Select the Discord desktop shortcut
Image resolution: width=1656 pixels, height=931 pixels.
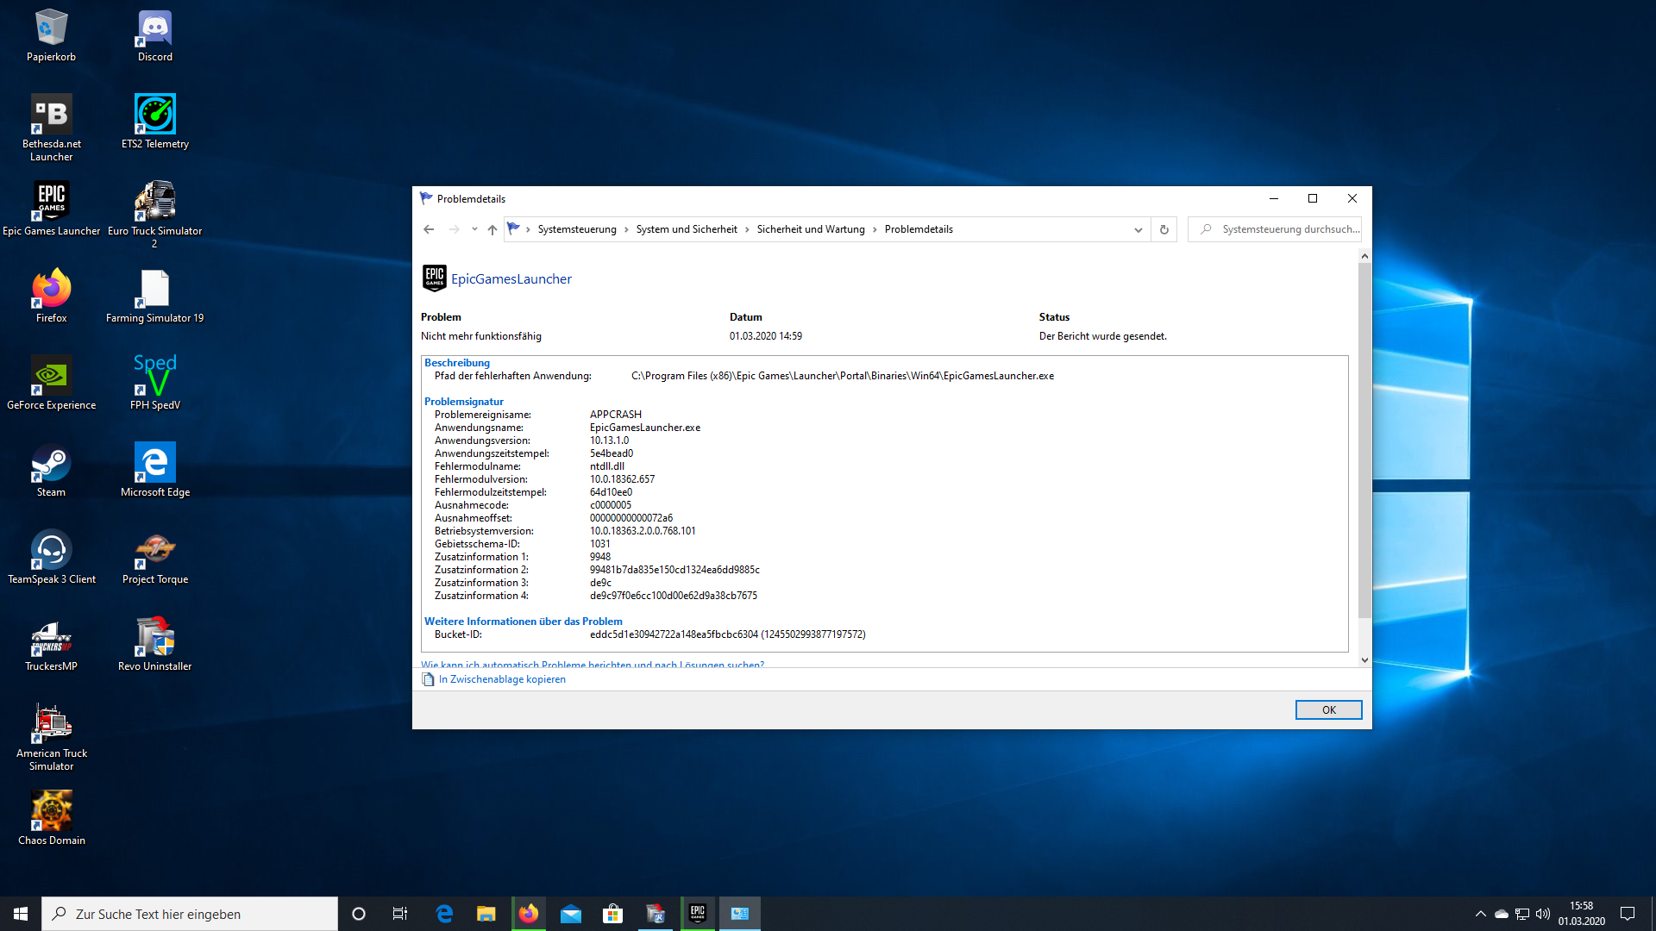[x=155, y=35]
